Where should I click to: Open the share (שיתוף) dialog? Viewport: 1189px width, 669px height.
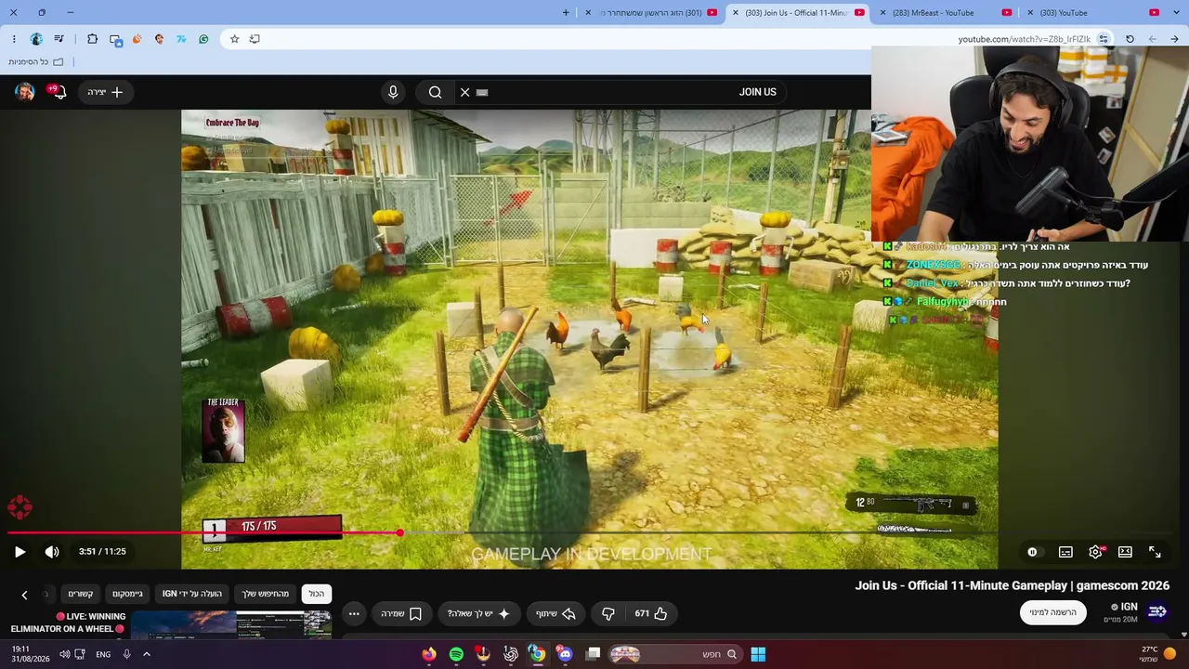pyautogui.click(x=555, y=613)
